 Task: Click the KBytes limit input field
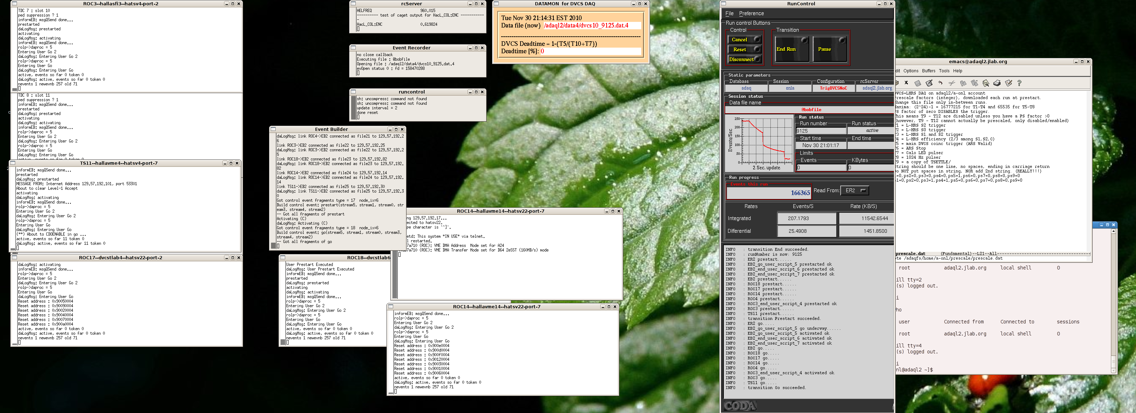[x=871, y=168]
